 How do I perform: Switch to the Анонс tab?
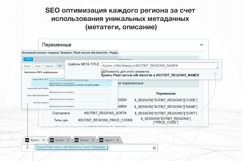click(38, 66)
